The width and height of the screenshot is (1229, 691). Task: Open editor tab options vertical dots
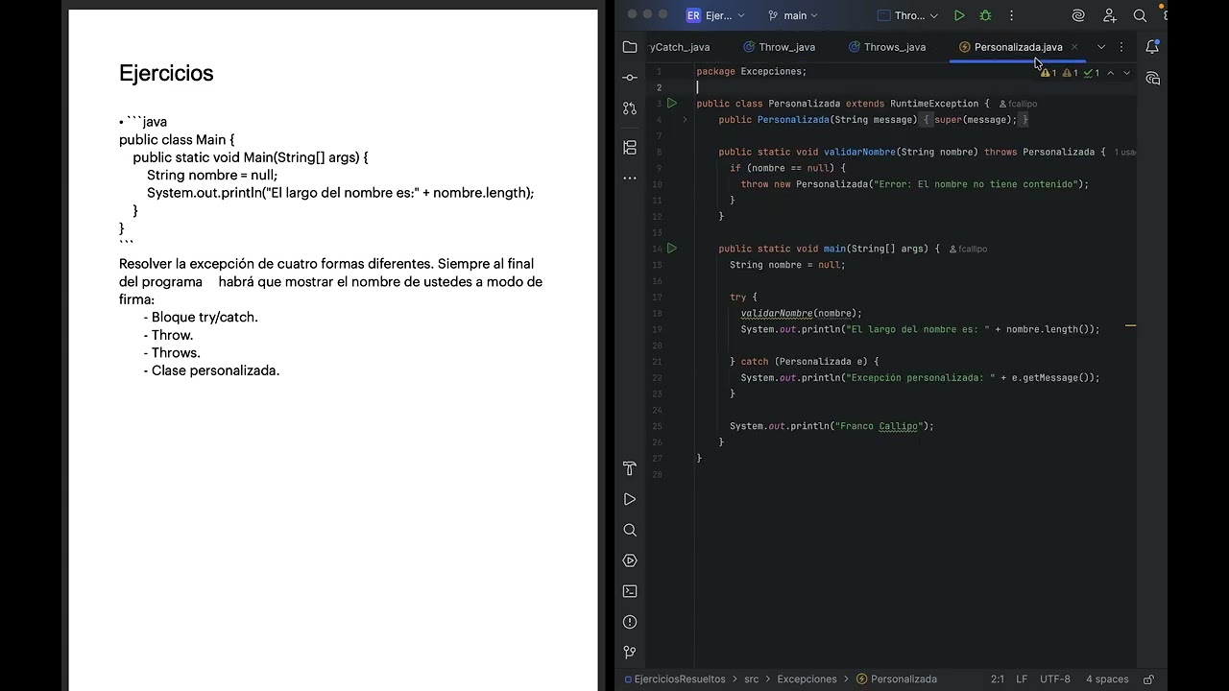pos(1121,47)
